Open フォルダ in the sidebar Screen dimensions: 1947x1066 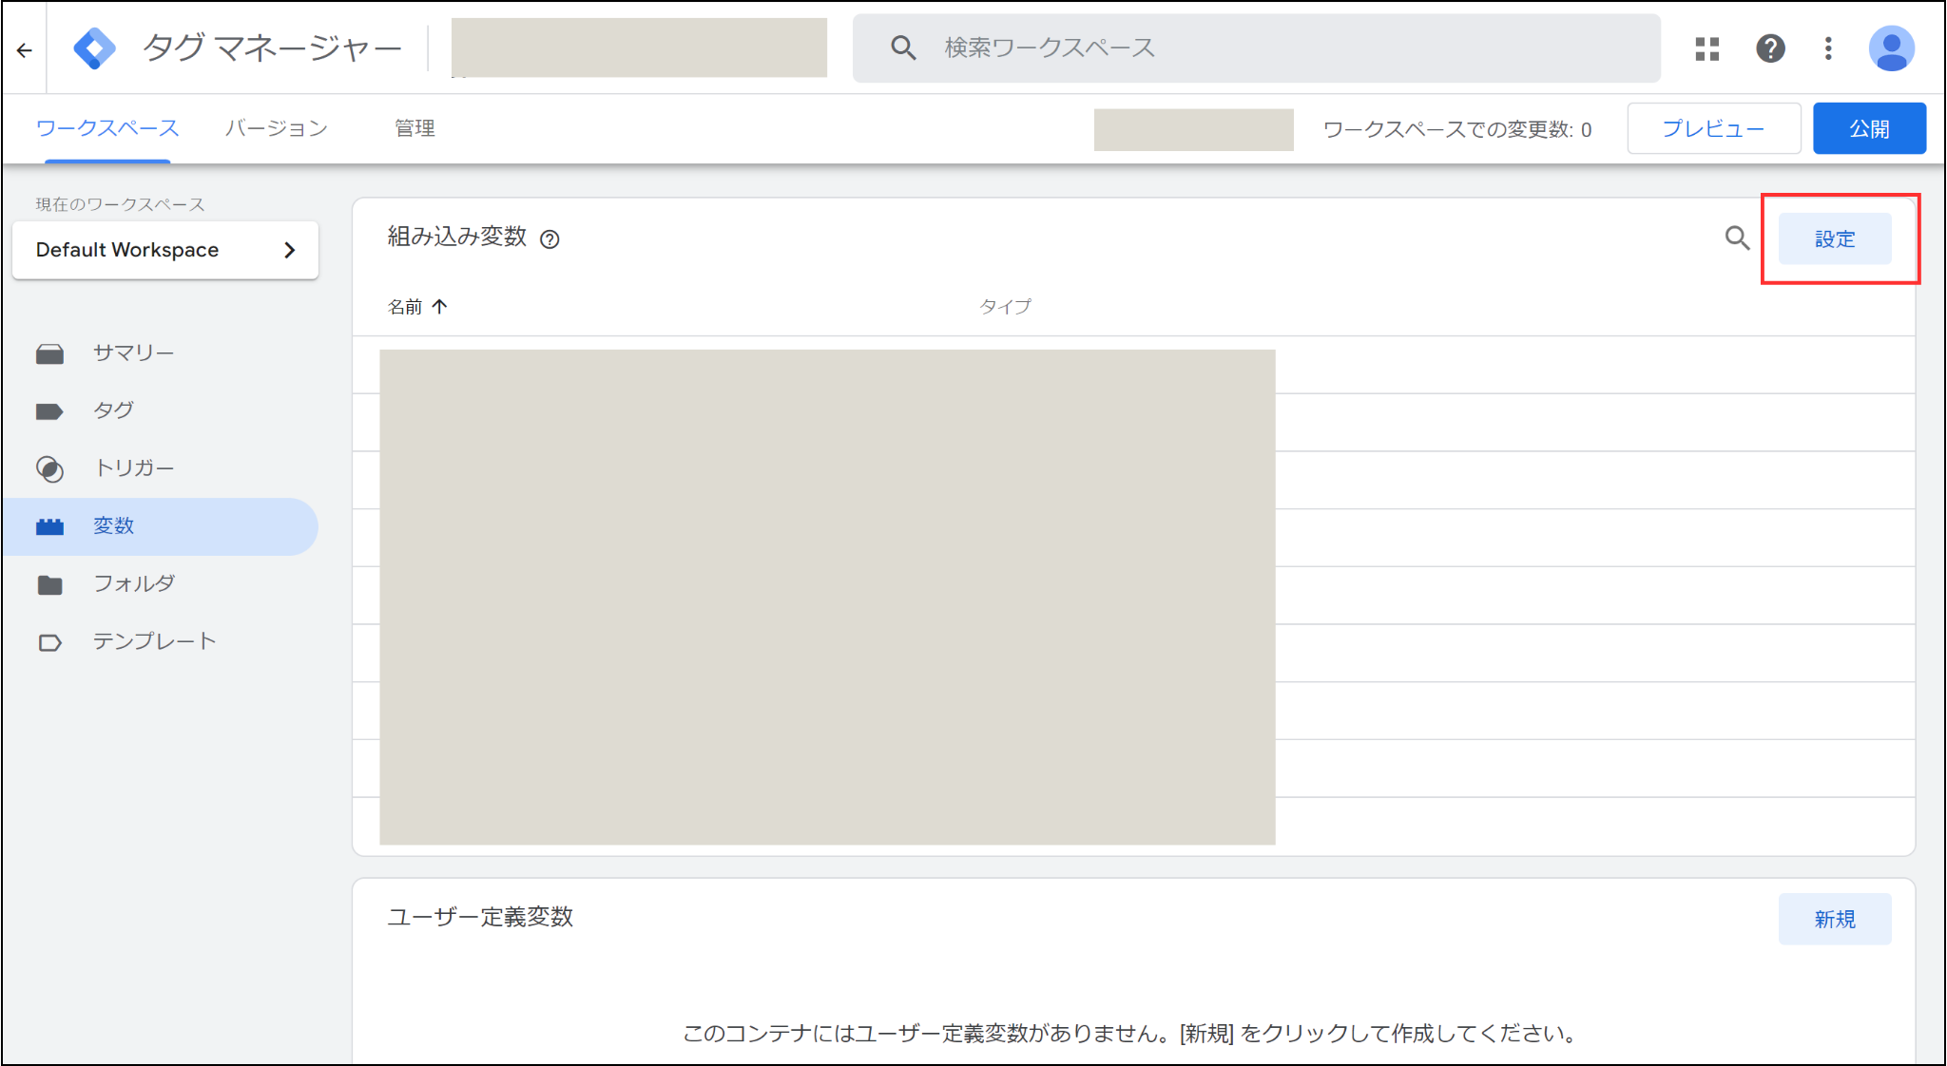tap(134, 583)
